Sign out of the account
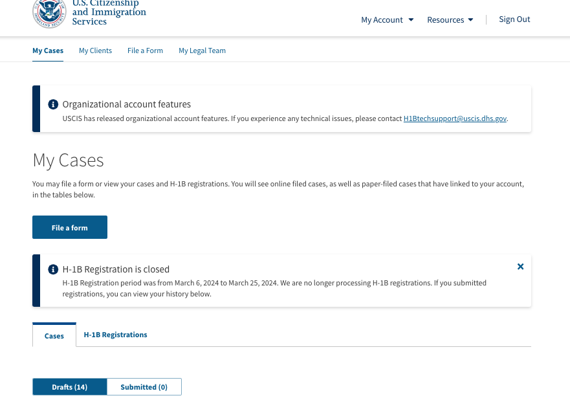The height and width of the screenshot is (400, 570). point(514,19)
